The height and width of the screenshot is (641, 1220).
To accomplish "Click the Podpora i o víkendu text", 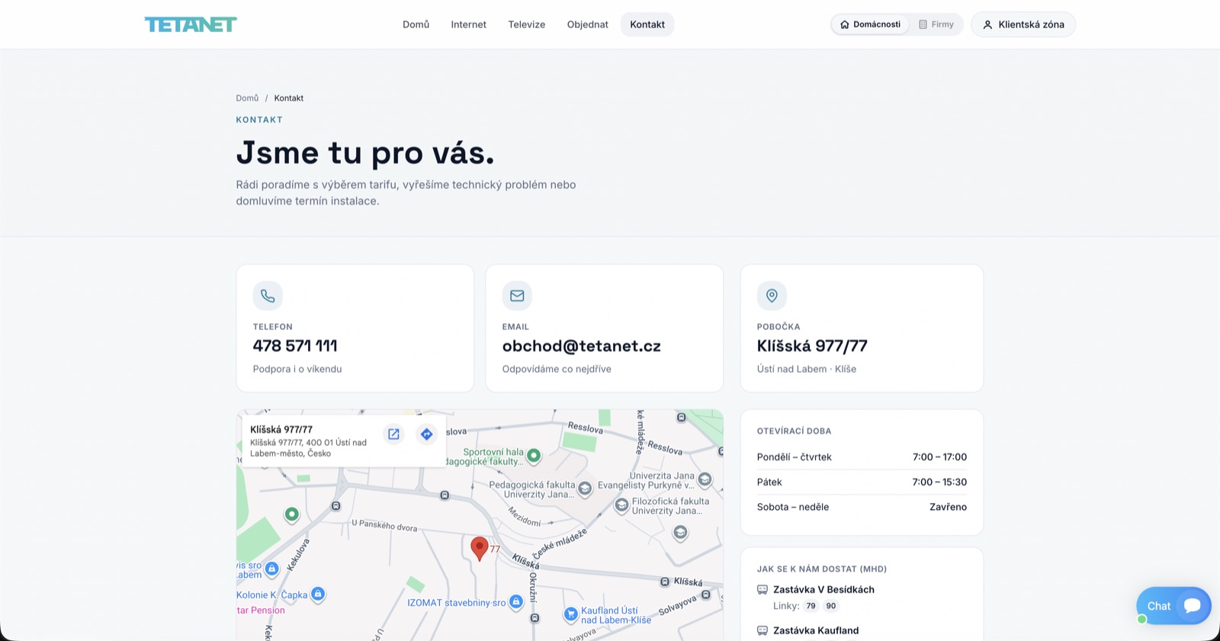I will click(x=297, y=369).
